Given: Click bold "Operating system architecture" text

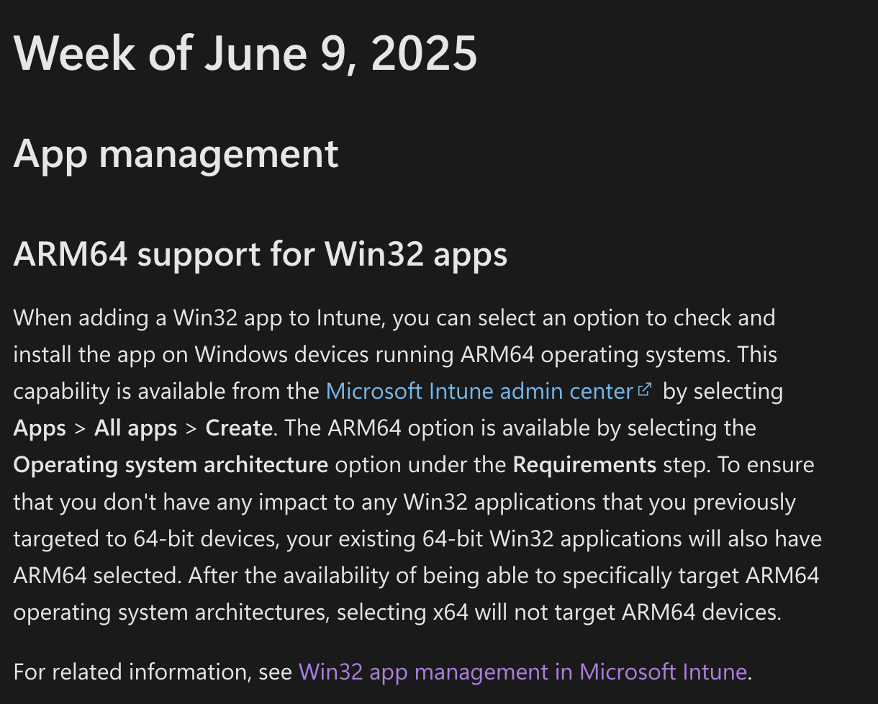Looking at the screenshot, I should (x=171, y=465).
